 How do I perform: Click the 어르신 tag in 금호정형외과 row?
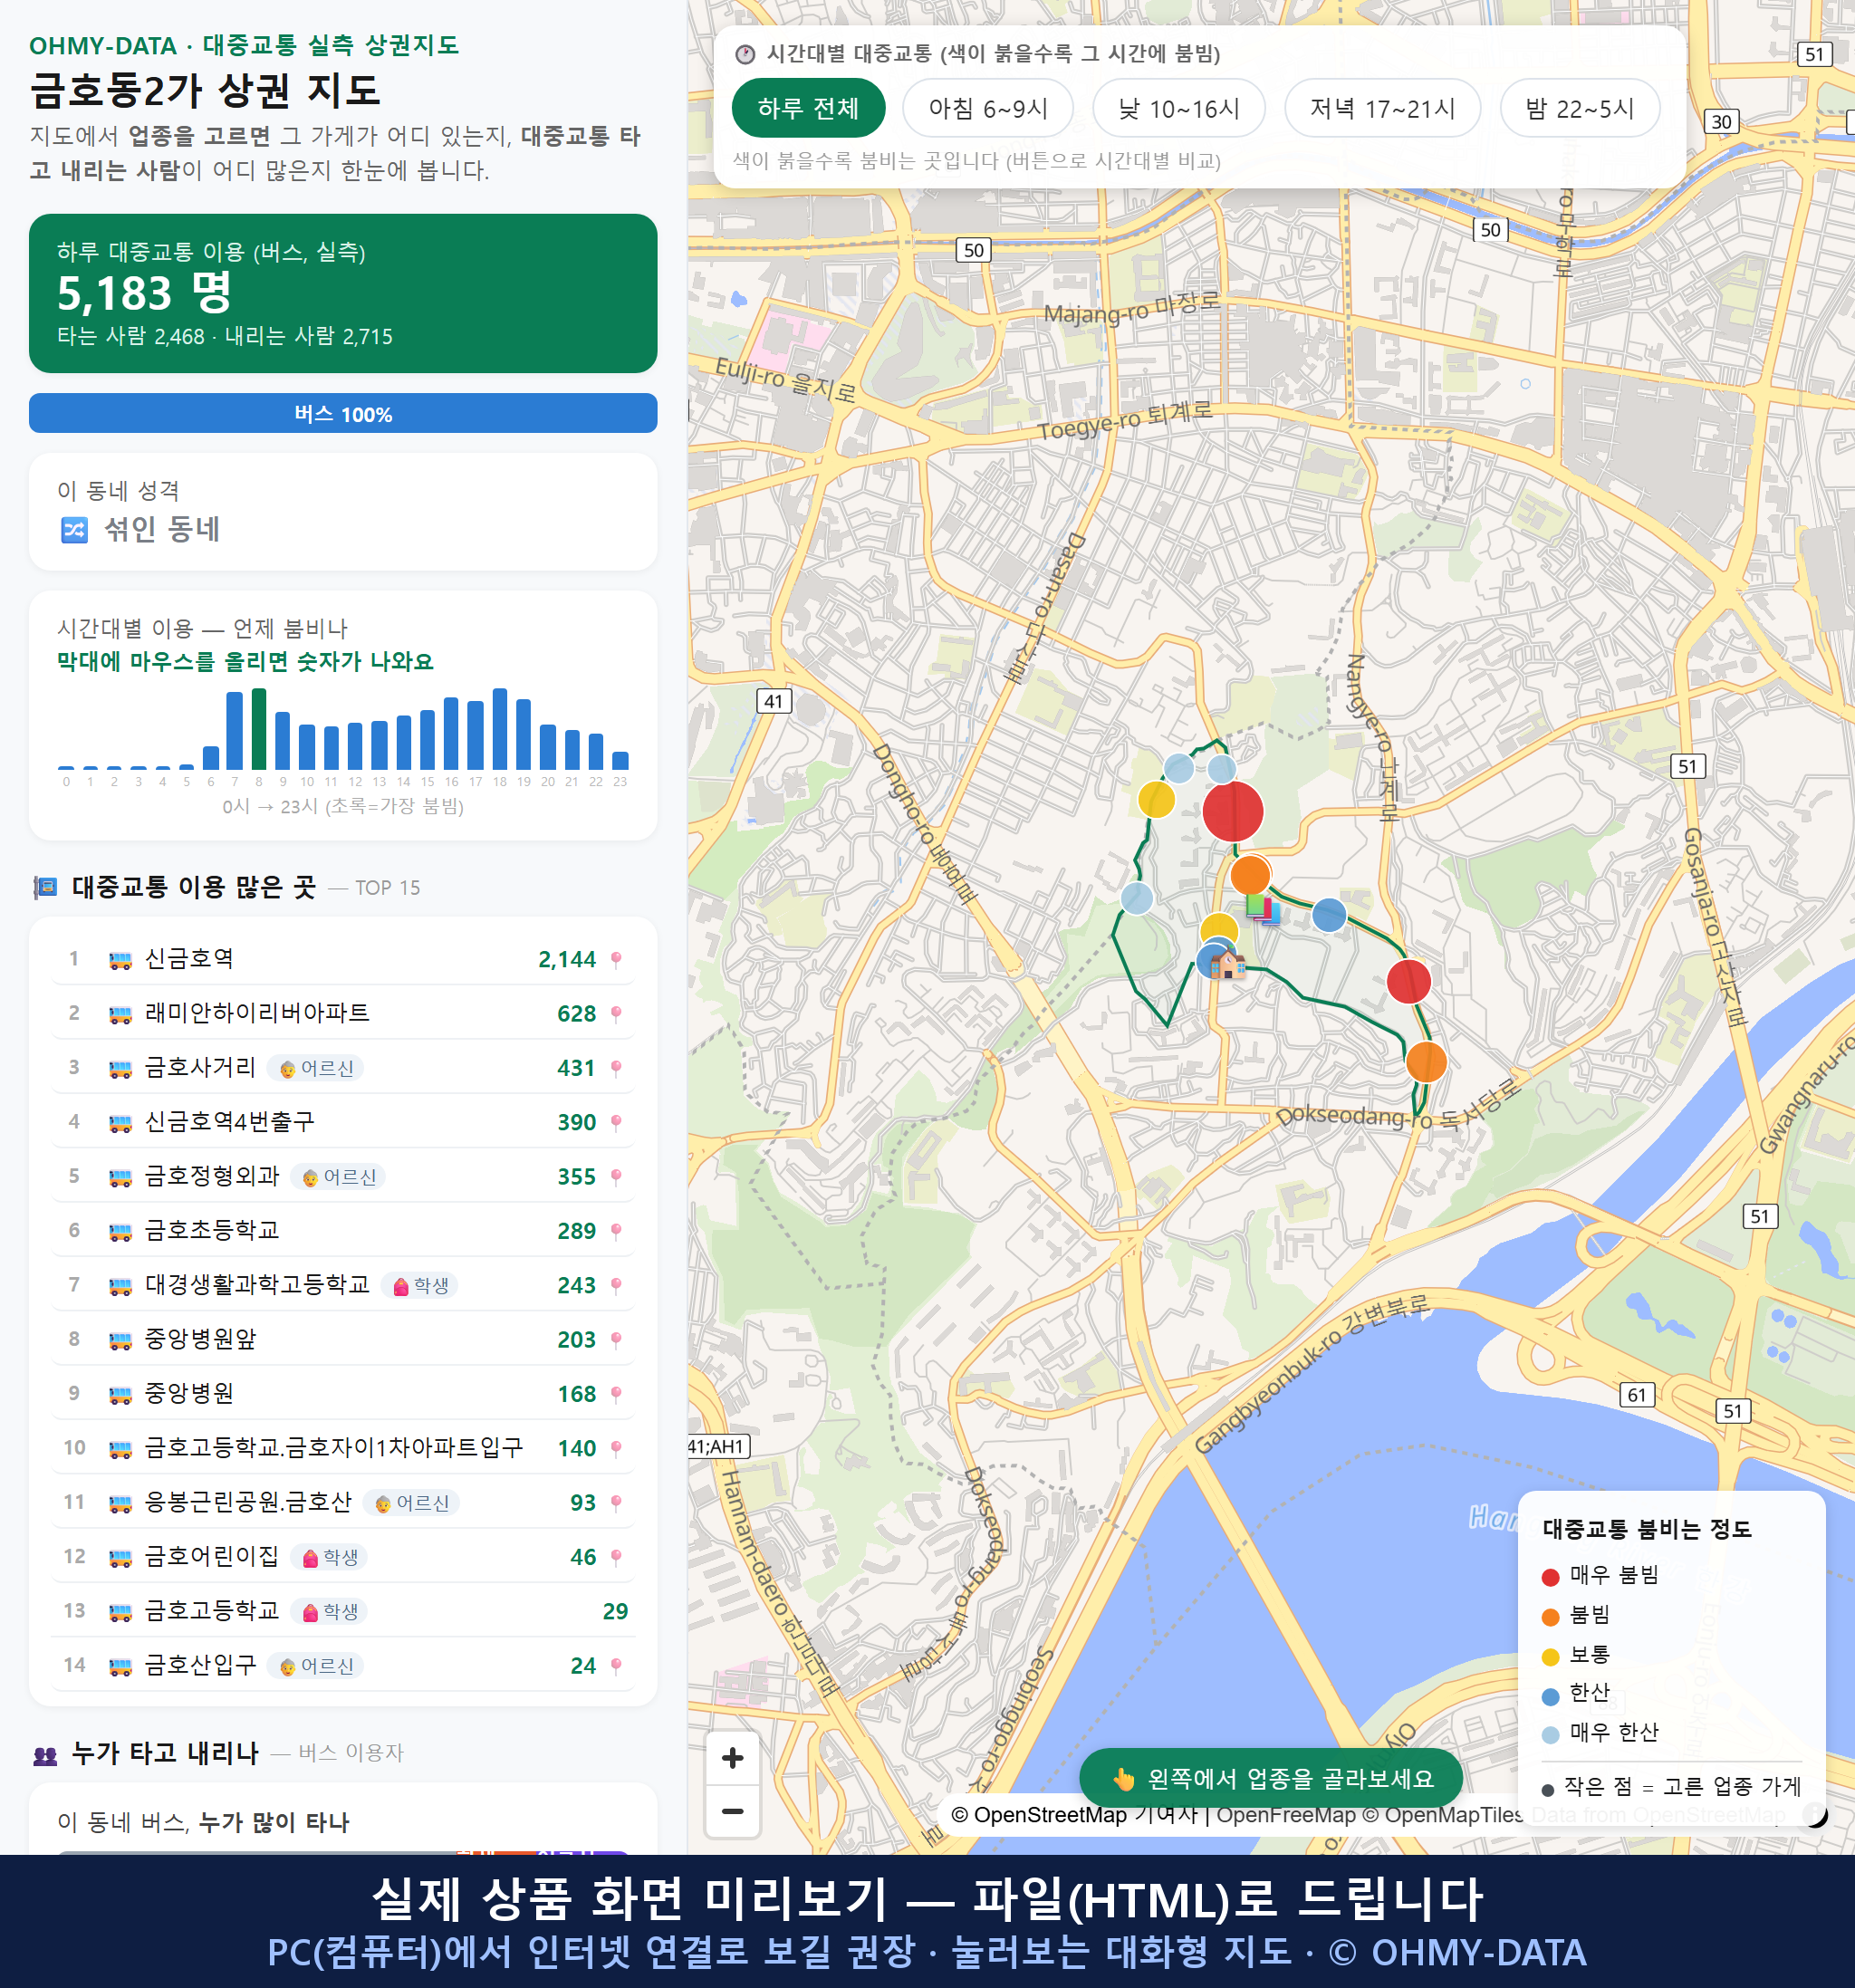pyautogui.click(x=338, y=1178)
